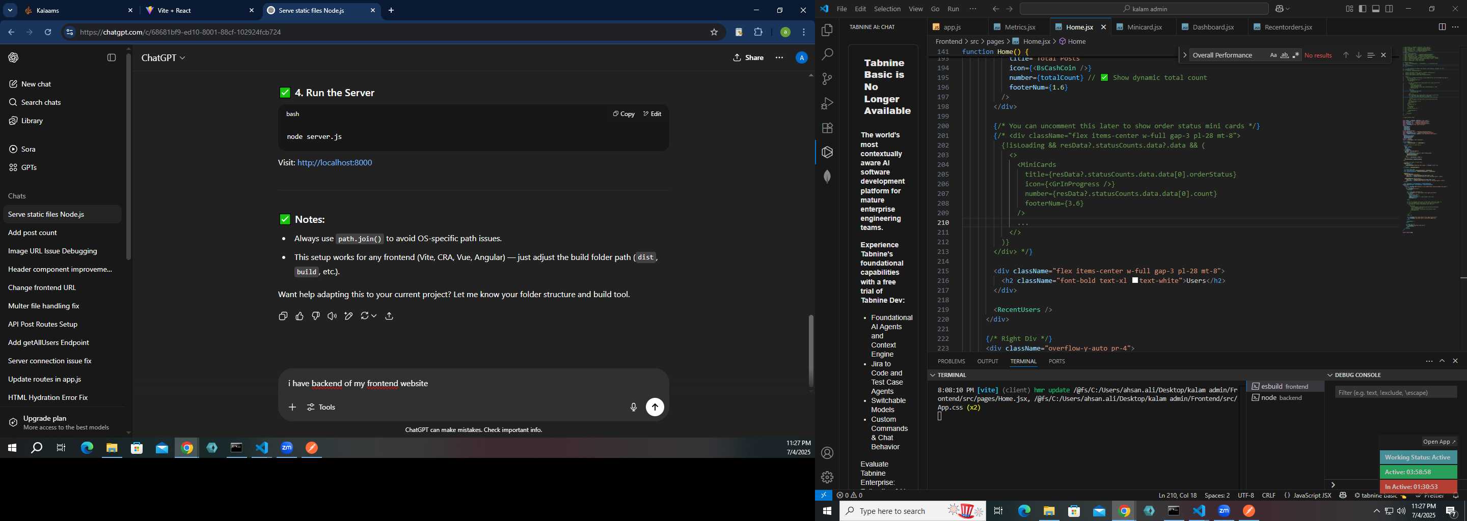The height and width of the screenshot is (521, 1467).
Task: Click the plus attach icon in prompt box
Action: [292, 407]
